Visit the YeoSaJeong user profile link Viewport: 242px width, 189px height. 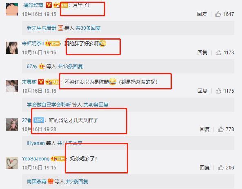tap(36, 158)
